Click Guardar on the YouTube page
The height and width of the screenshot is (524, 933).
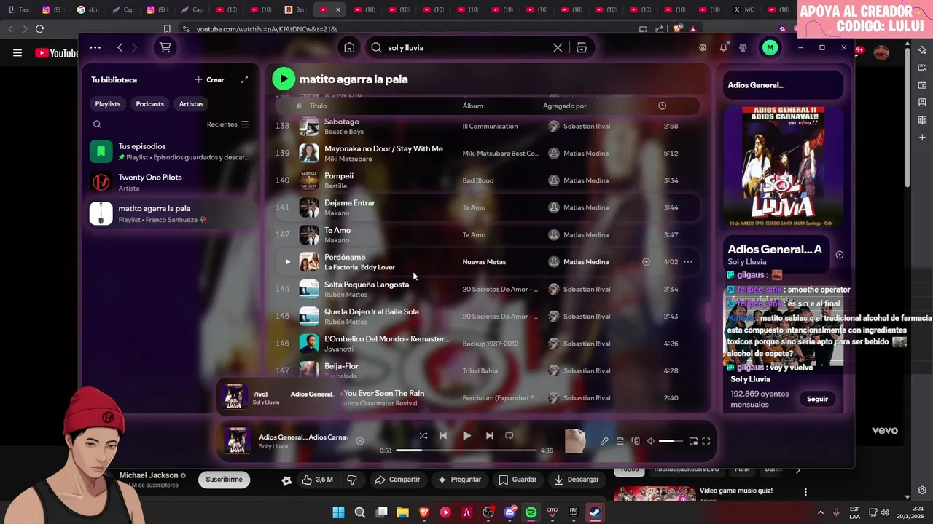(518, 480)
